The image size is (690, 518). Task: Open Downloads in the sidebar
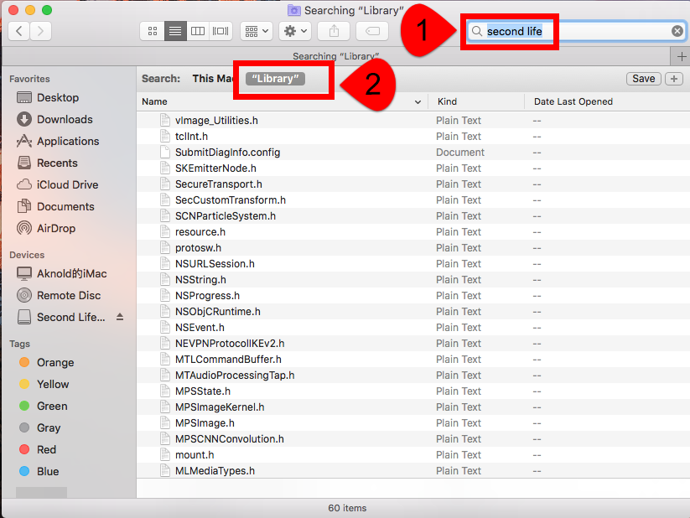pyautogui.click(x=65, y=119)
